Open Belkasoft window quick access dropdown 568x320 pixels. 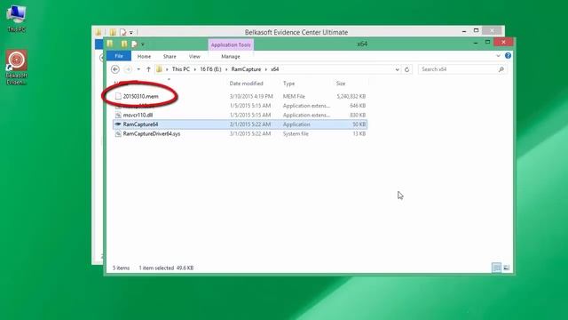(131, 32)
